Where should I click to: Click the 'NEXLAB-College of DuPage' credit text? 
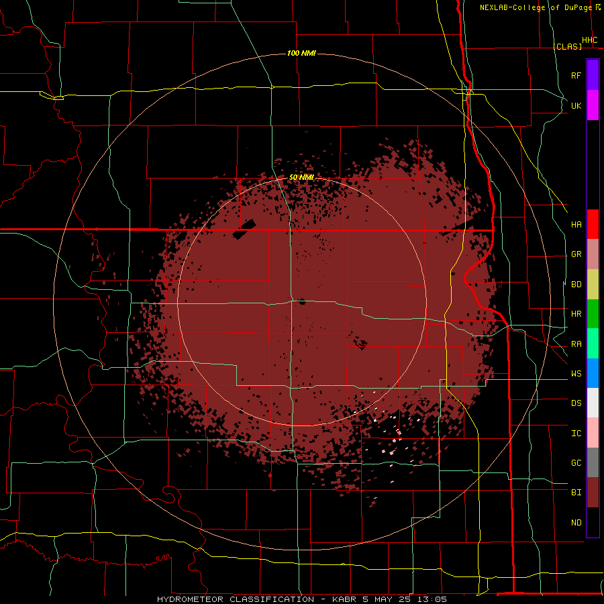(x=536, y=7)
